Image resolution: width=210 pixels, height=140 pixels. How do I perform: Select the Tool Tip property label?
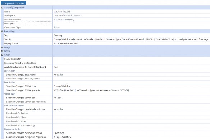point(8,39)
